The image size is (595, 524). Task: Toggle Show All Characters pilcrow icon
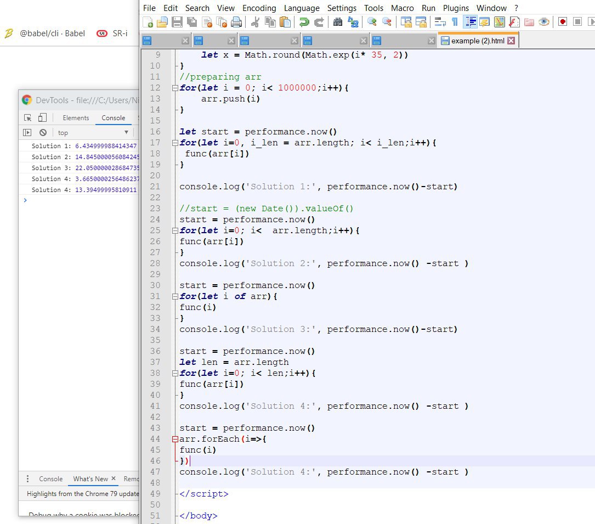point(455,22)
